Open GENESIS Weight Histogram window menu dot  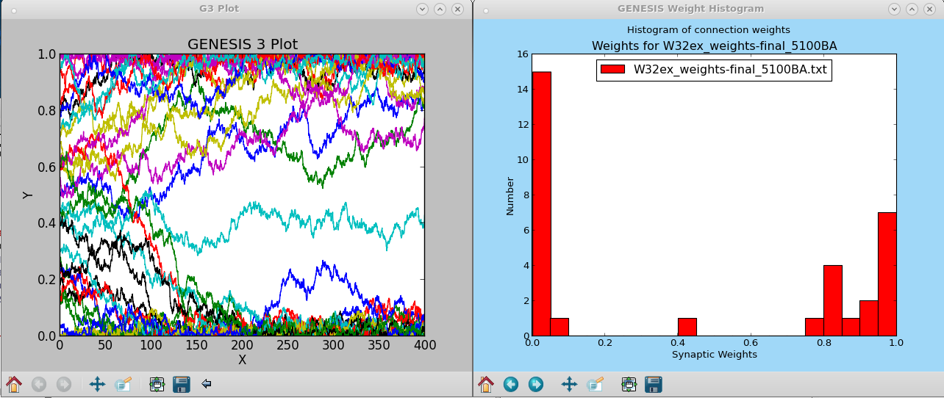pyautogui.click(x=485, y=10)
